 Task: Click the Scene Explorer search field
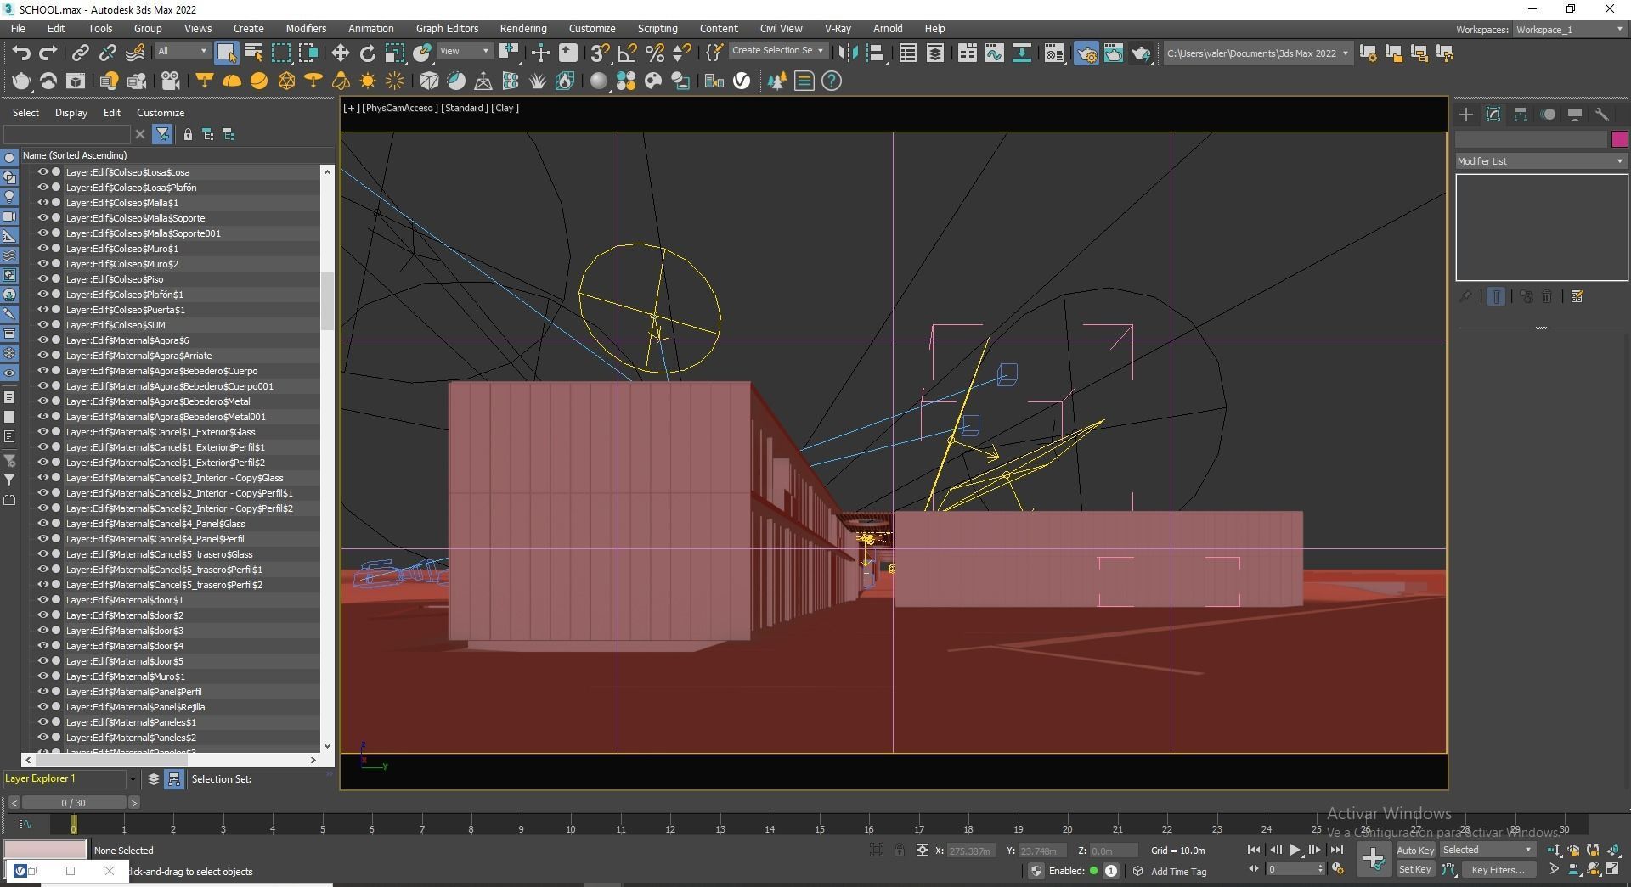(68, 134)
